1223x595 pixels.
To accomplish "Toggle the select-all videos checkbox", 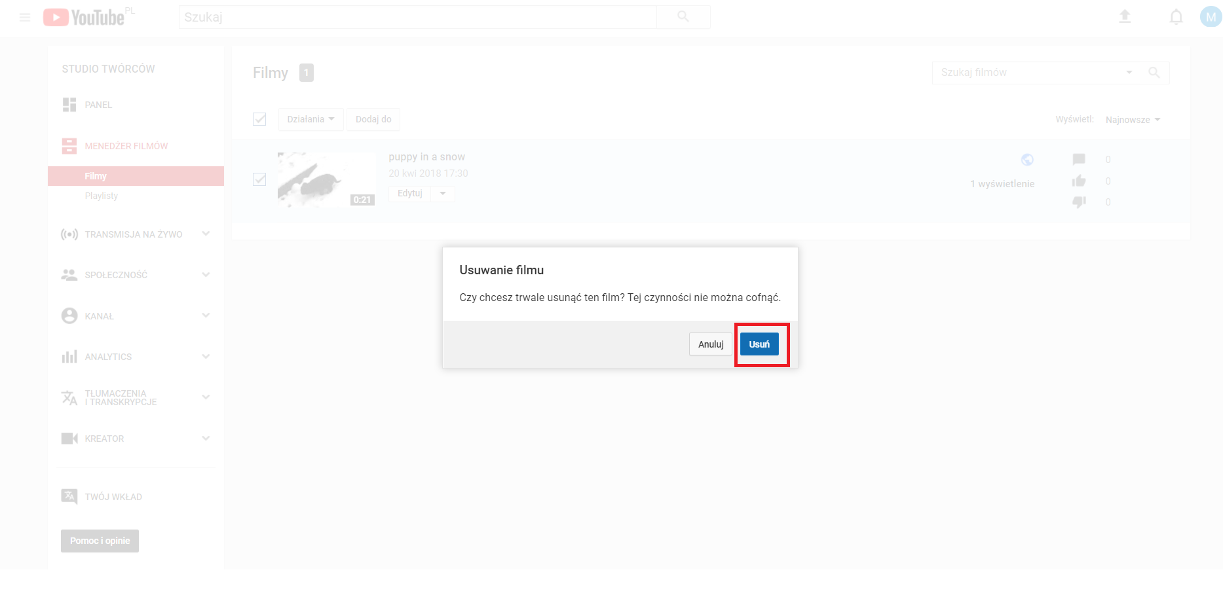I will [x=259, y=119].
